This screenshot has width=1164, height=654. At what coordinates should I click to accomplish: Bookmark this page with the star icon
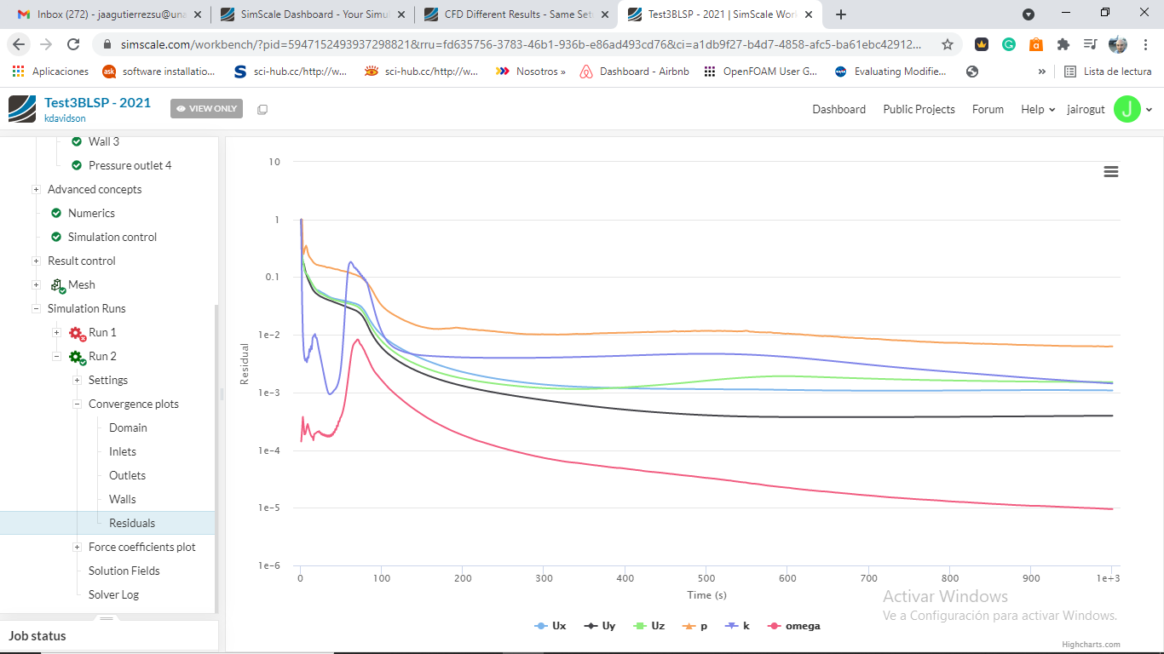(947, 44)
